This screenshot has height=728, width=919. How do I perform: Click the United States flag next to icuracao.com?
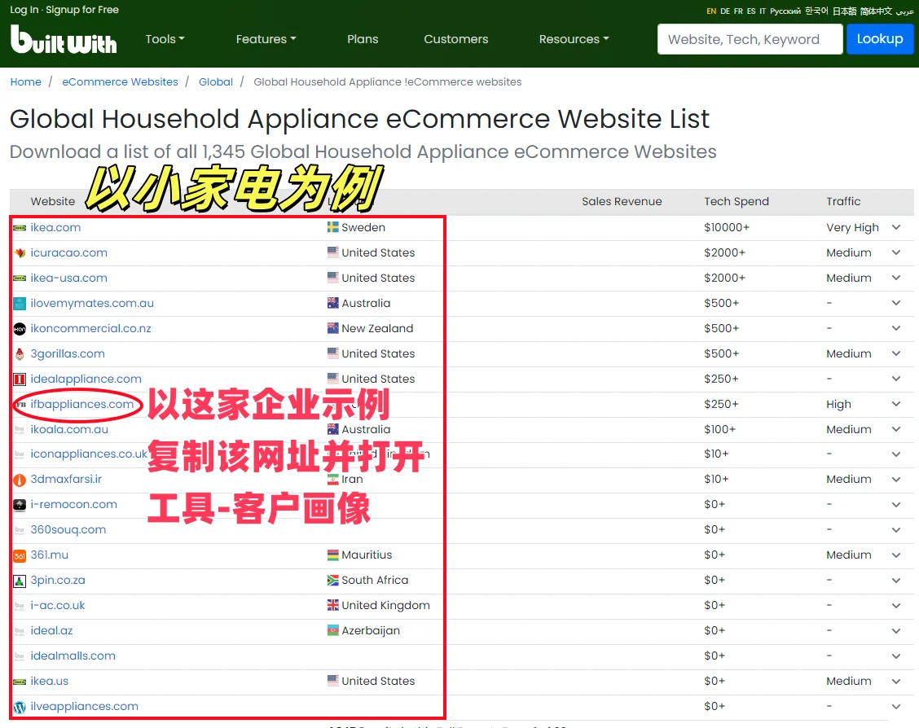(x=332, y=252)
